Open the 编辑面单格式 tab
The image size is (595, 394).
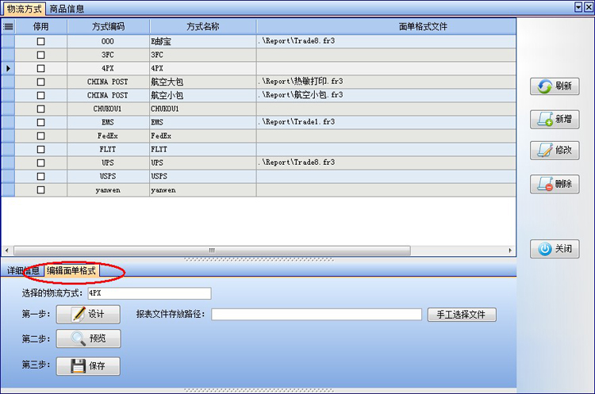tap(71, 270)
